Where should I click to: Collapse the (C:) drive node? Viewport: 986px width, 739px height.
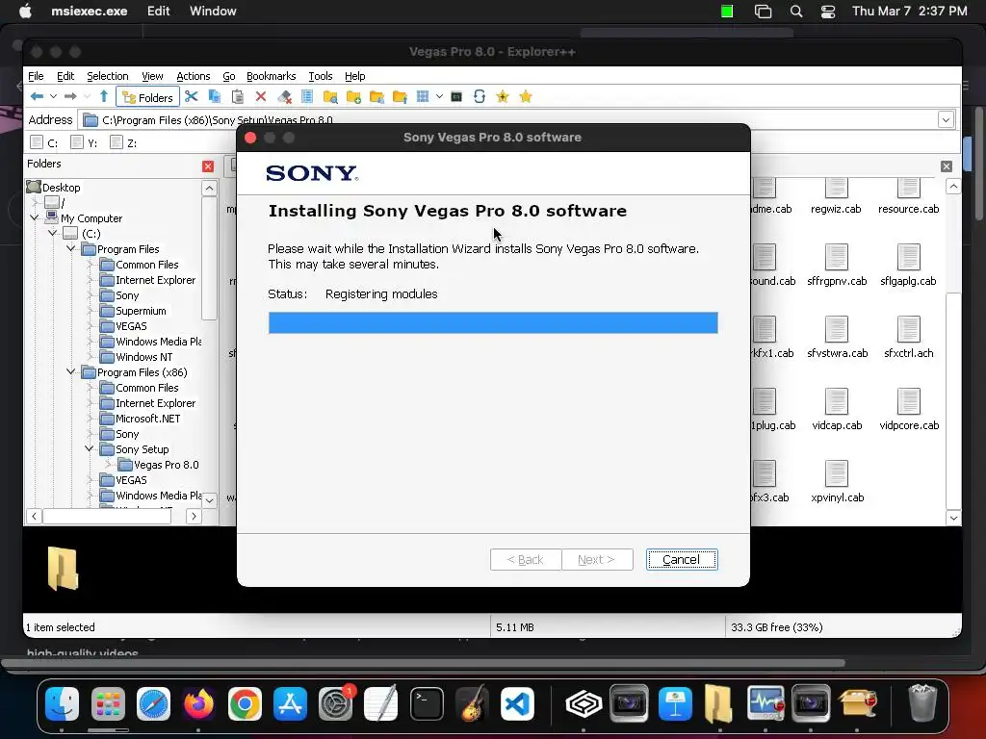pos(52,233)
